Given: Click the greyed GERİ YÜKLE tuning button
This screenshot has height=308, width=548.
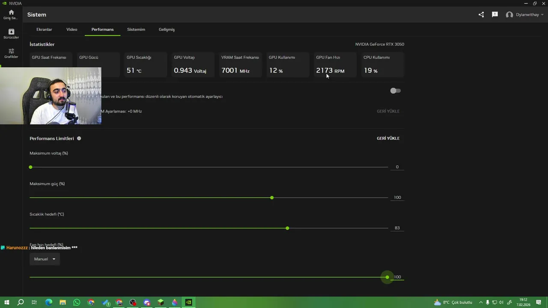Looking at the screenshot, I should pyautogui.click(x=388, y=111).
